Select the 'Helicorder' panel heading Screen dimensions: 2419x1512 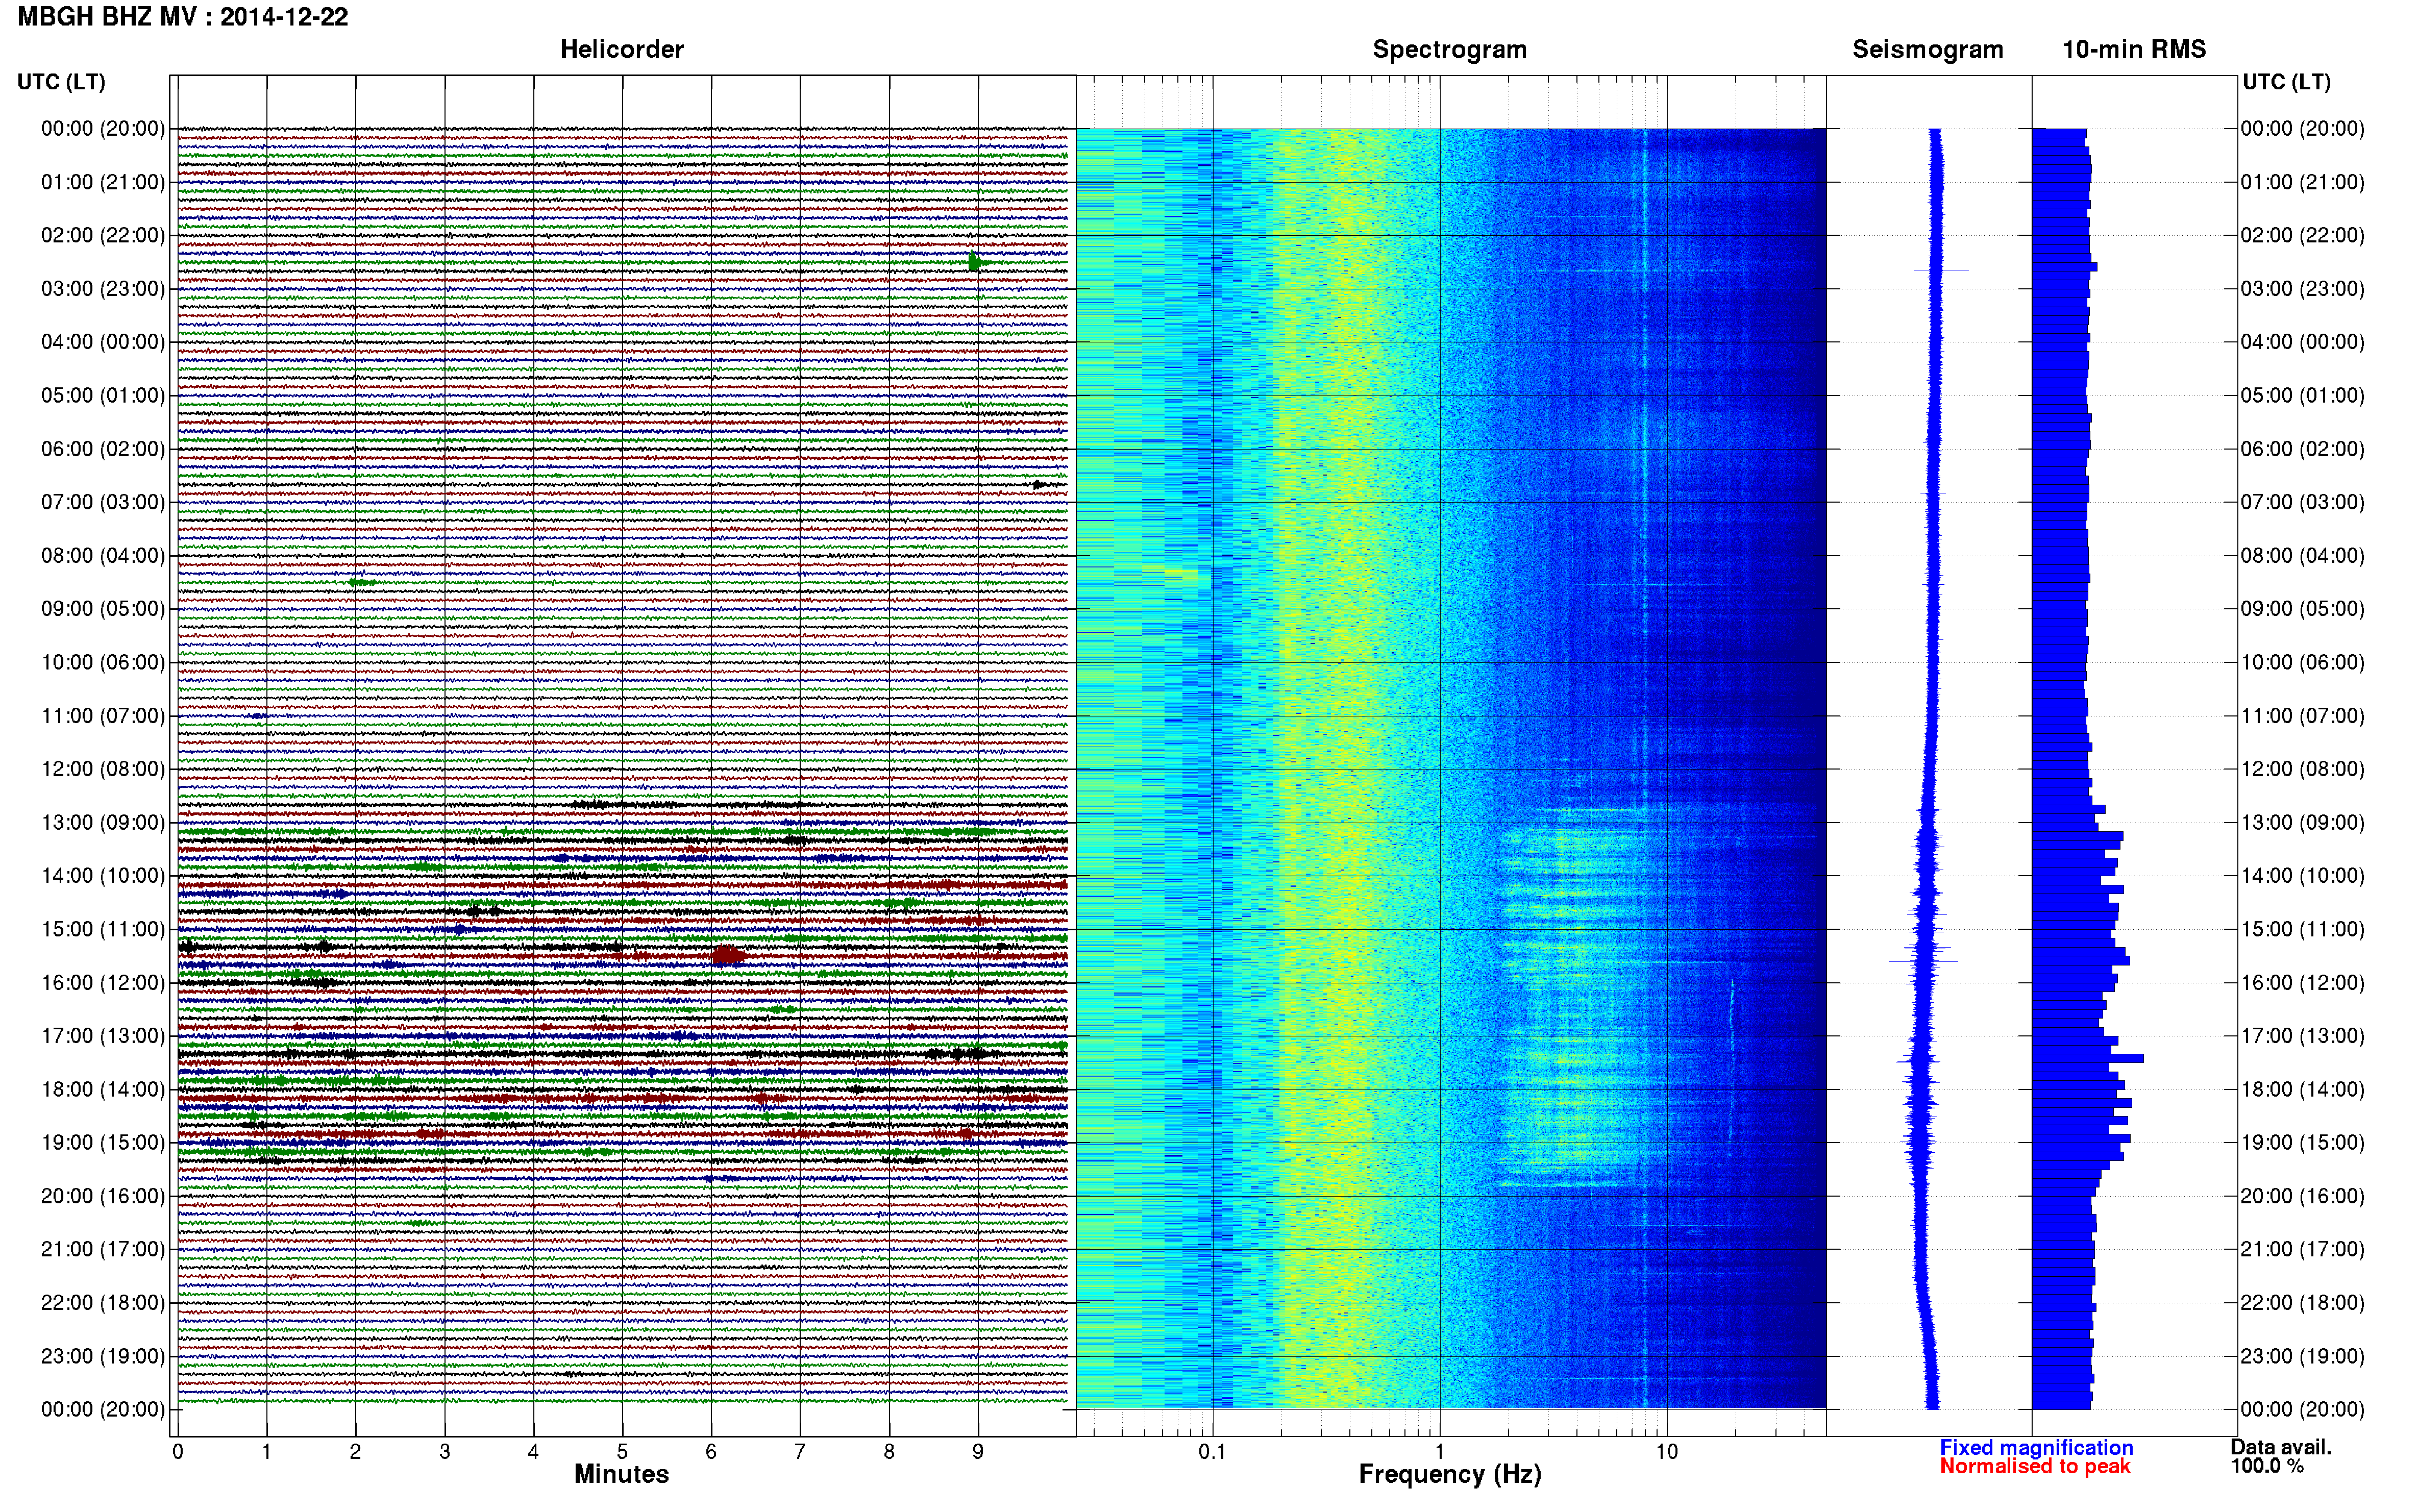coord(621,50)
